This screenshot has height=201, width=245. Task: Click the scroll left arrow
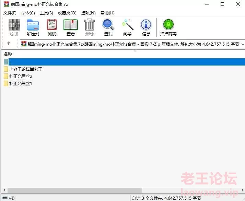pyautogui.click(x=4, y=190)
